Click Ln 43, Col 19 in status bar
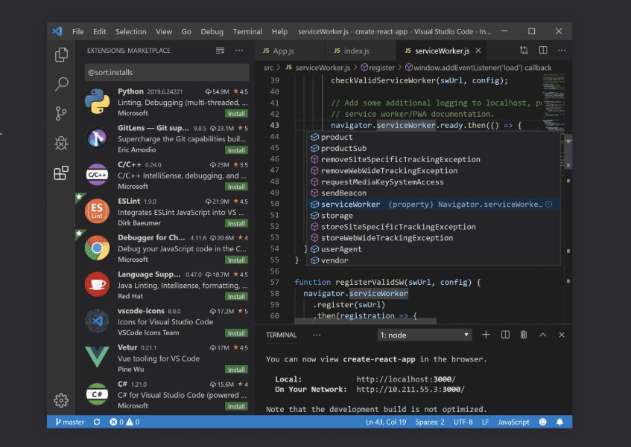 point(385,422)
